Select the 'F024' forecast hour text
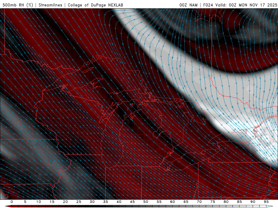Viewport: 278px width, 208px height. click(208, 5)
